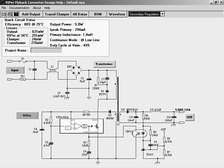Open the Transil Clamper option
Viewport: 224px width, 168px height.
pos(57,14)
